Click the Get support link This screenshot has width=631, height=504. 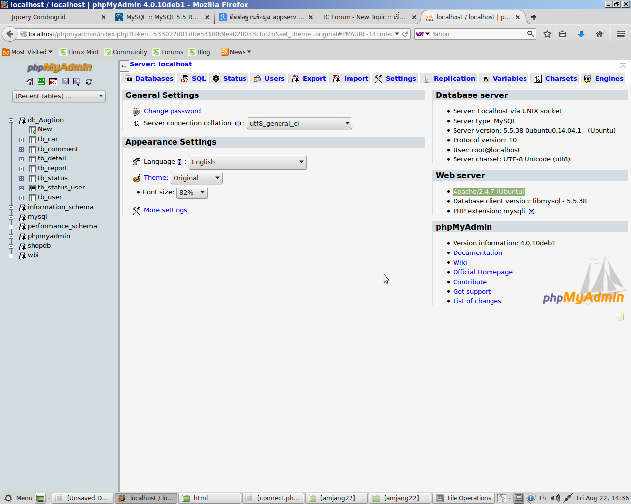coord(472,292)
